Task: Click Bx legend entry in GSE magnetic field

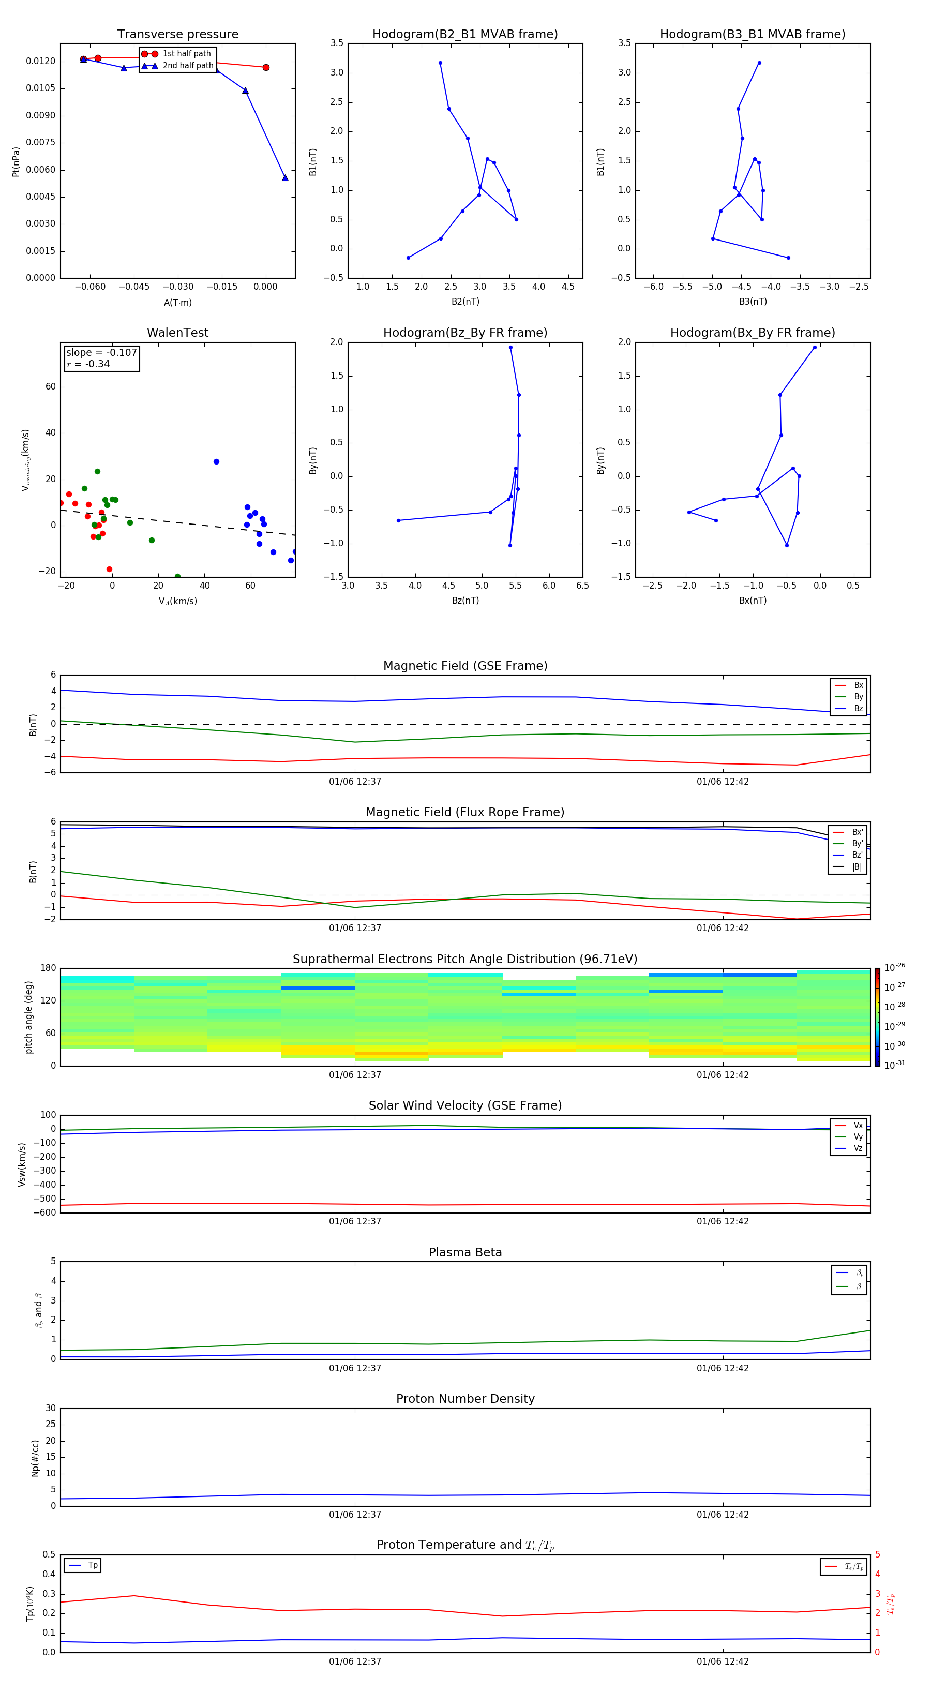Action: [849, 685]
